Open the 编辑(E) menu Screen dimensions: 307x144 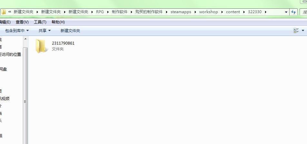tap(5, 22)
